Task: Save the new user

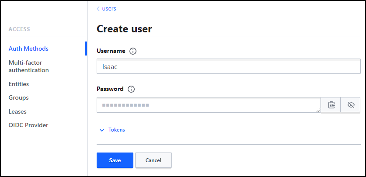Action: (x=115, y=160)
